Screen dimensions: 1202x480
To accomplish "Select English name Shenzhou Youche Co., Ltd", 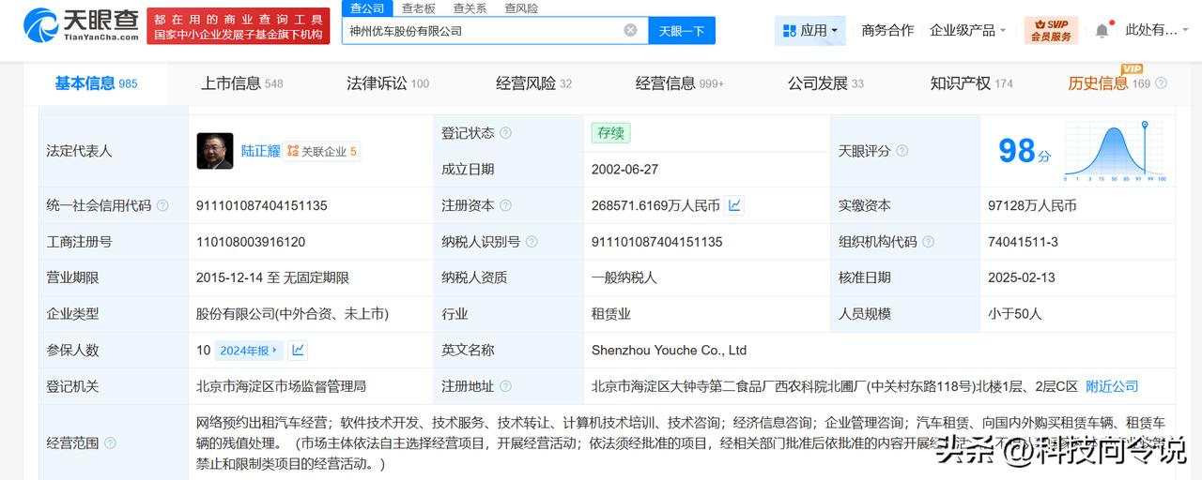I will click(669, 350).
